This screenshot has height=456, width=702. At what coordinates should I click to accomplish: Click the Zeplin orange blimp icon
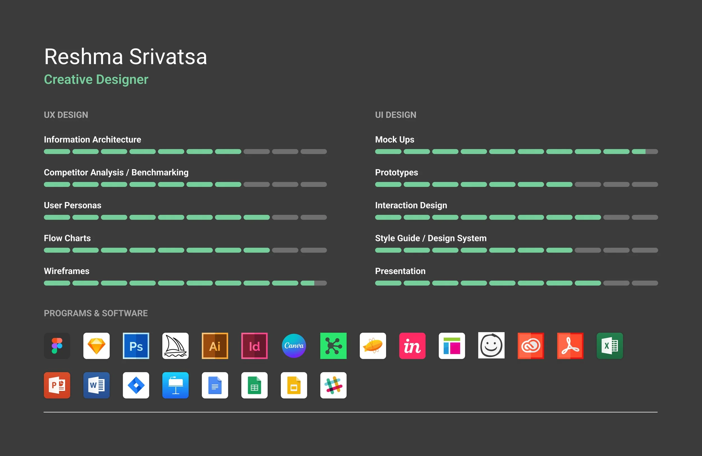(x=373, y=346)
